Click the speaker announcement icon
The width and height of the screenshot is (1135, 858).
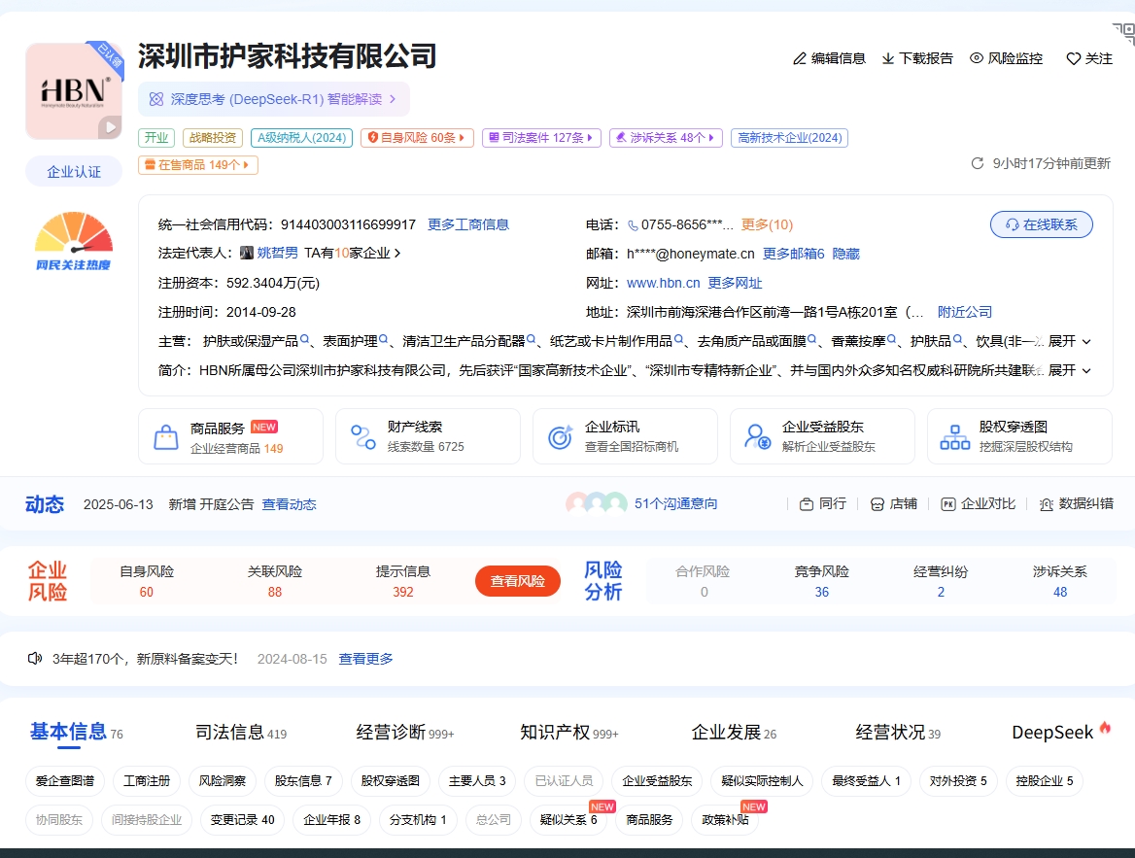(35, 658)
